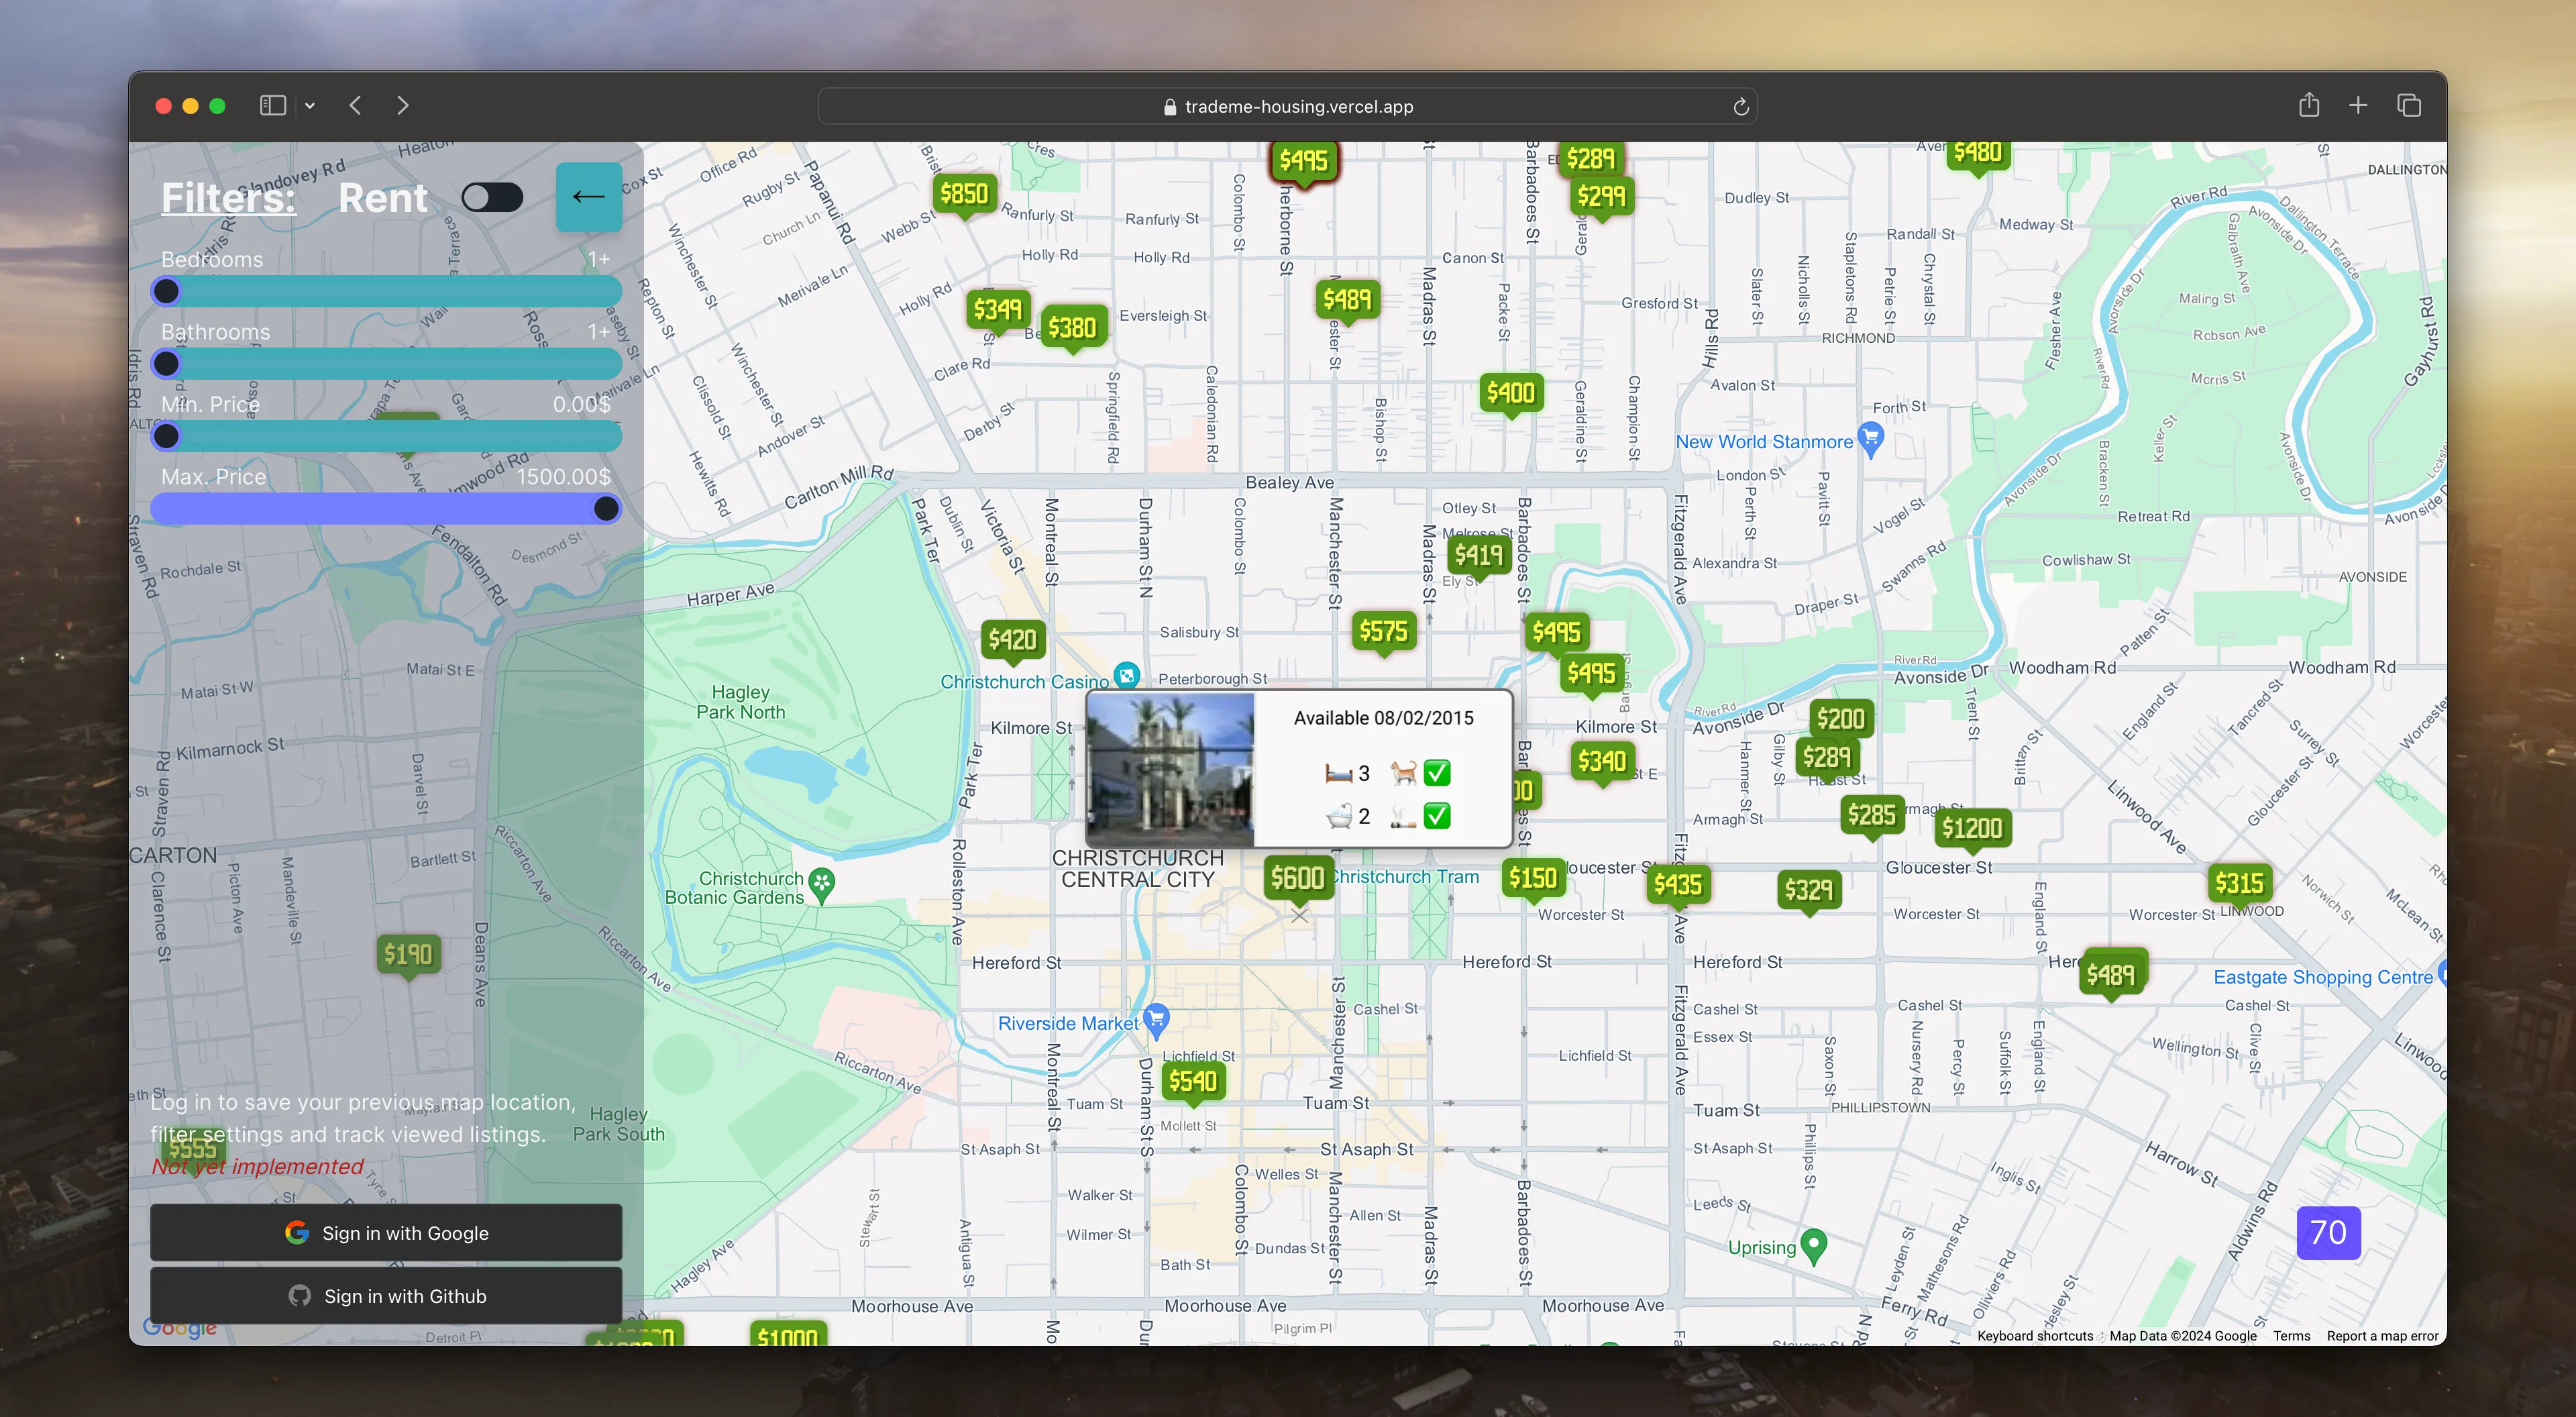Adjust the Bedrooms slider handle
The width and height of the screenshot is (2576, 1417).
pyautogui.click(x=166, y=291)
